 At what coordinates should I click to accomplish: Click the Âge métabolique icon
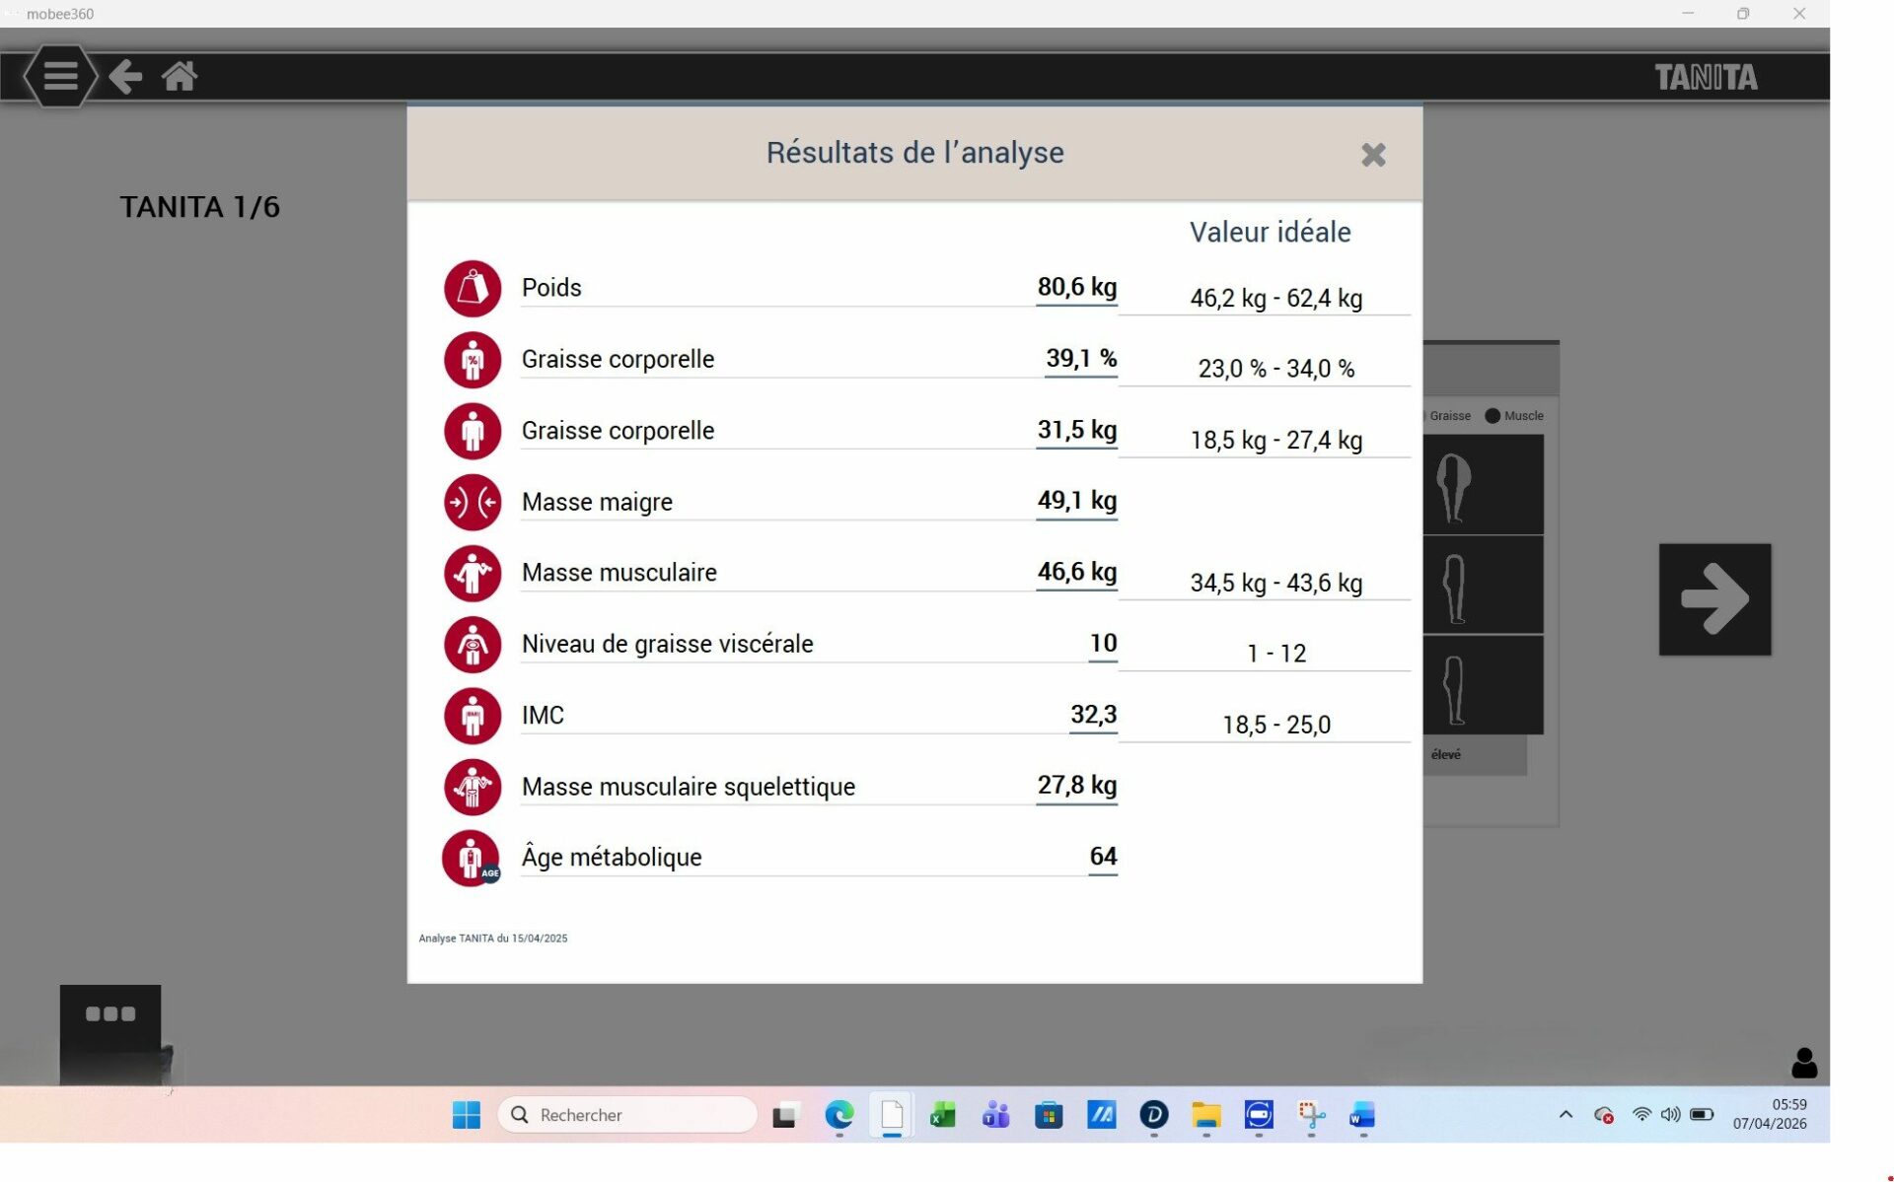(x=472, y=858)
